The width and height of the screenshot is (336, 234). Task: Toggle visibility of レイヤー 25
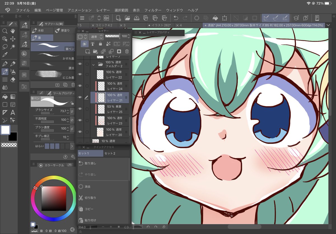(80, 109)
